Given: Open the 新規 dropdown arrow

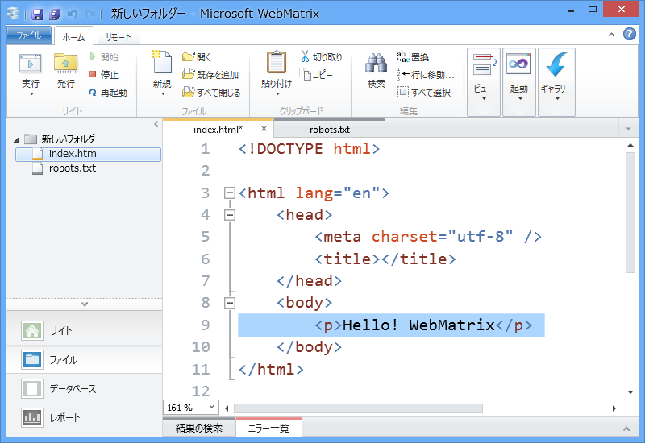Looking at the screenshot, I should (163, 94).
